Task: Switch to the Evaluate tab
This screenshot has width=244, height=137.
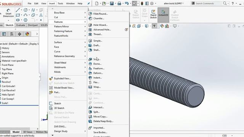Action: click(21, 25)
